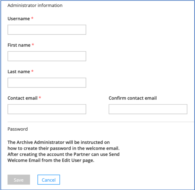Click the red asterisk after Last name

32,71
